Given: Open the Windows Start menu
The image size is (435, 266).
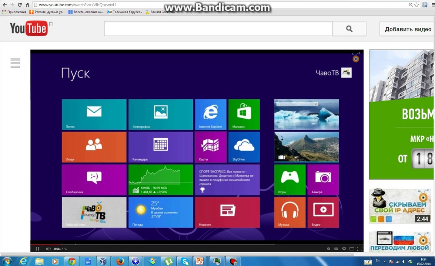Looking at the screenshot, I should [x=7, y=261].
